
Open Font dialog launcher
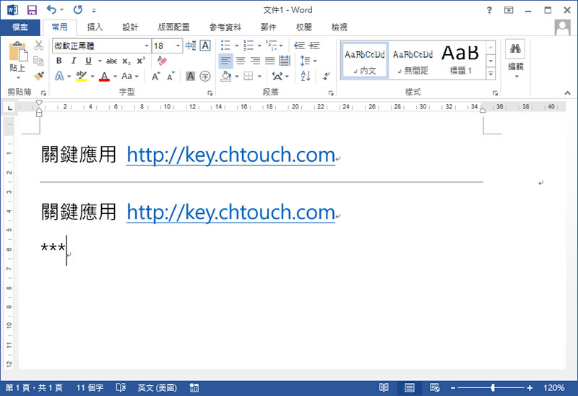coord(210,93)
